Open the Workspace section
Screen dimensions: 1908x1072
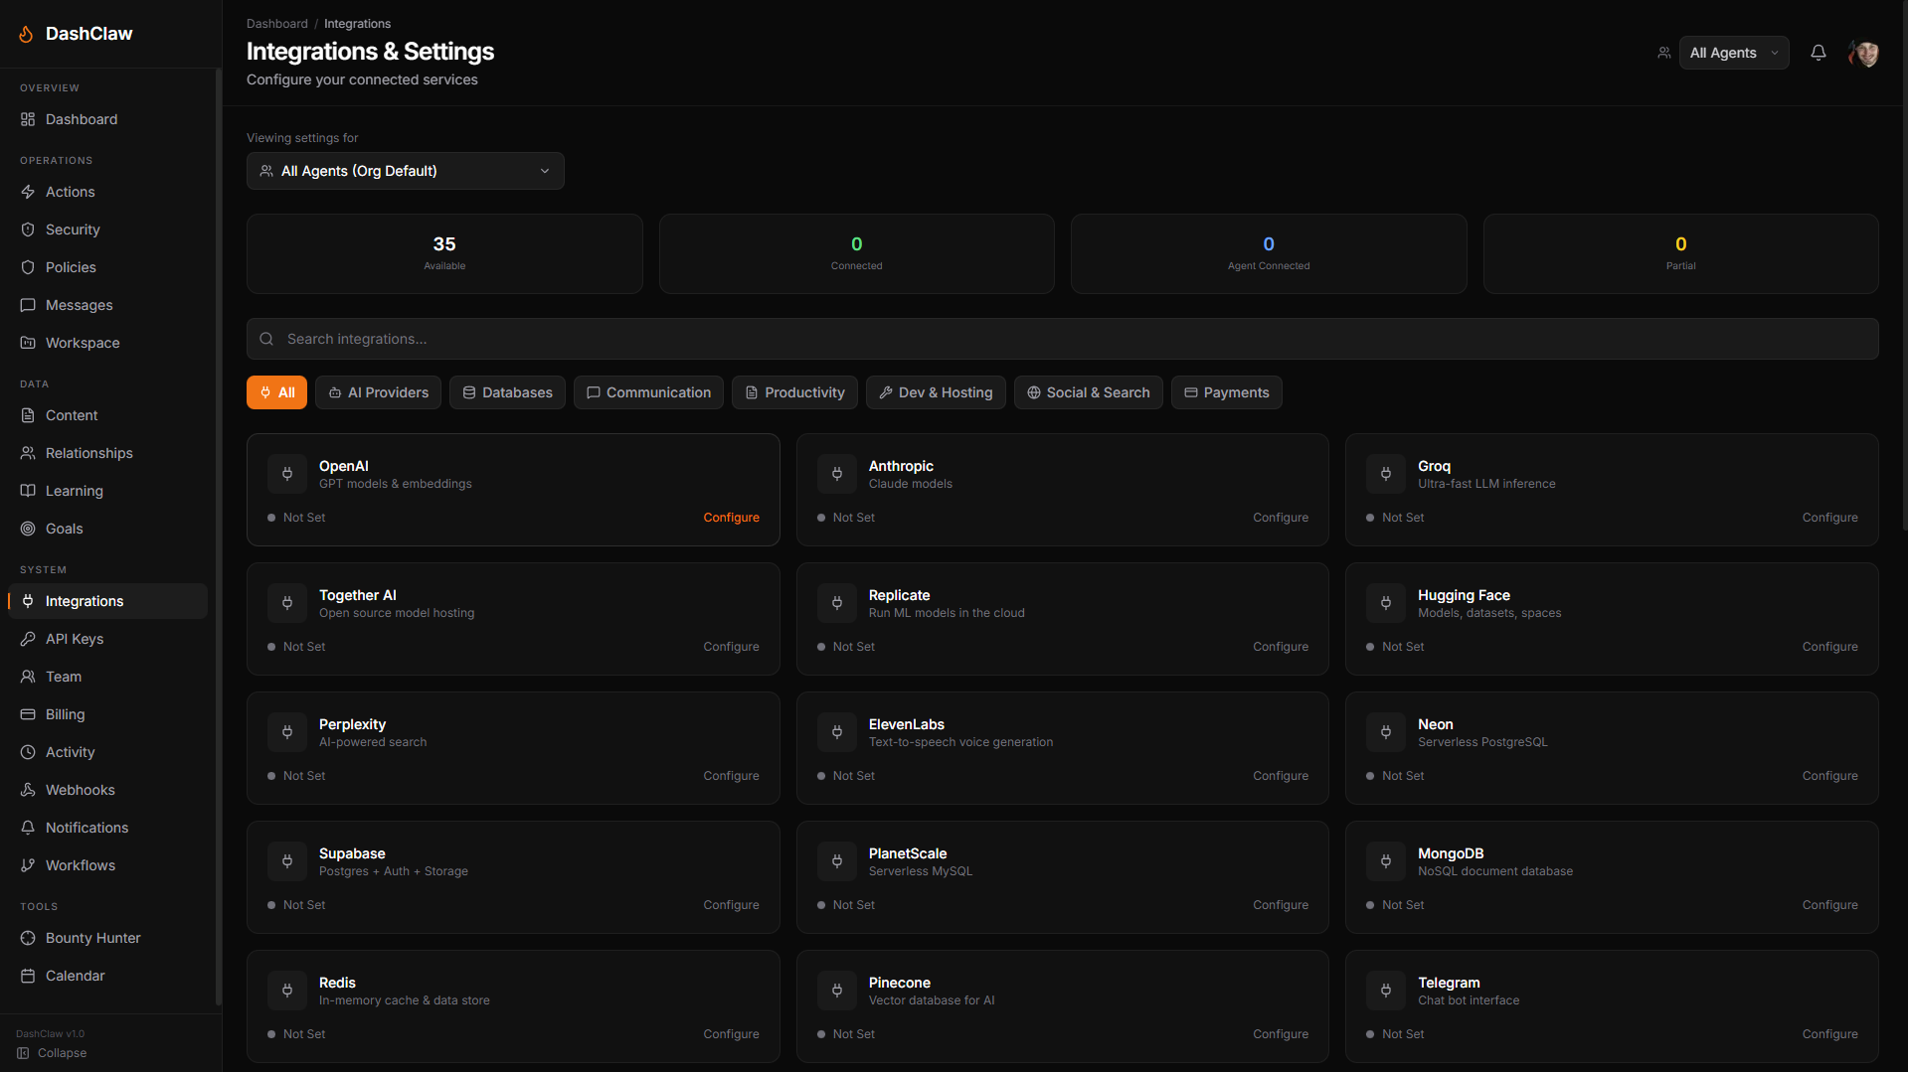[x=107, y=343]
